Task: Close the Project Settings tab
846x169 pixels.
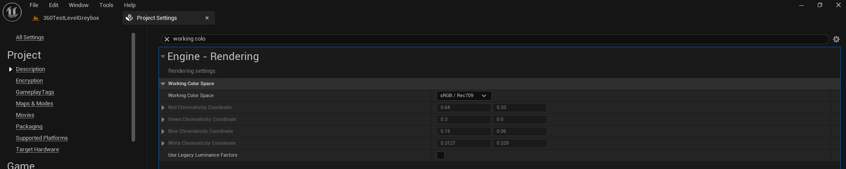Action: pyautogui.click(x=207, y=18)
